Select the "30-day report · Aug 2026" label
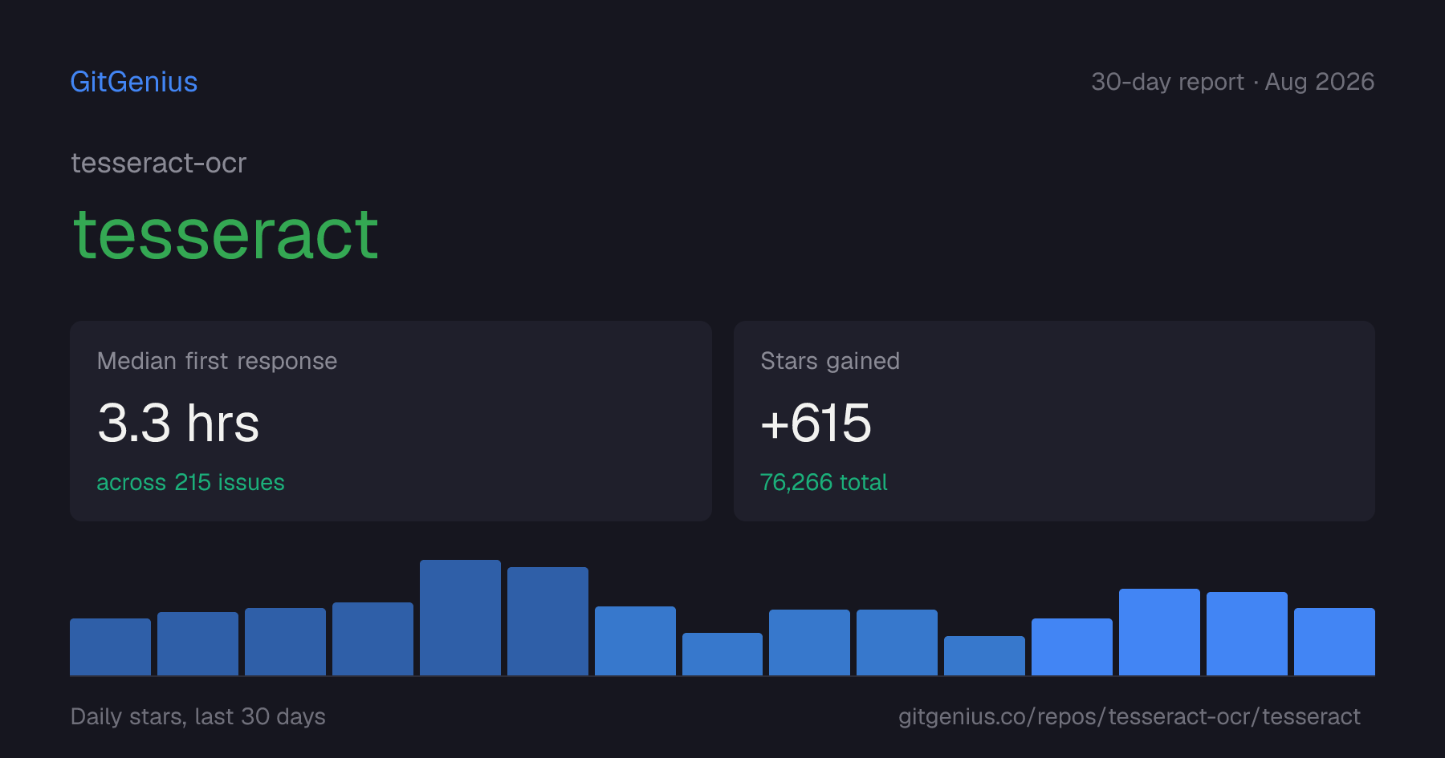1445x758 pixels. [x=1232, y=82]
